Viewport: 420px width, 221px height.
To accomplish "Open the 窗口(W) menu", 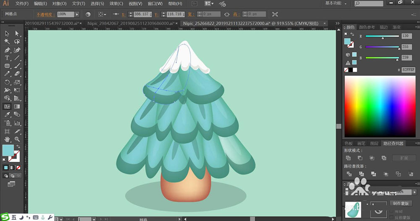I will pos(155,3).
